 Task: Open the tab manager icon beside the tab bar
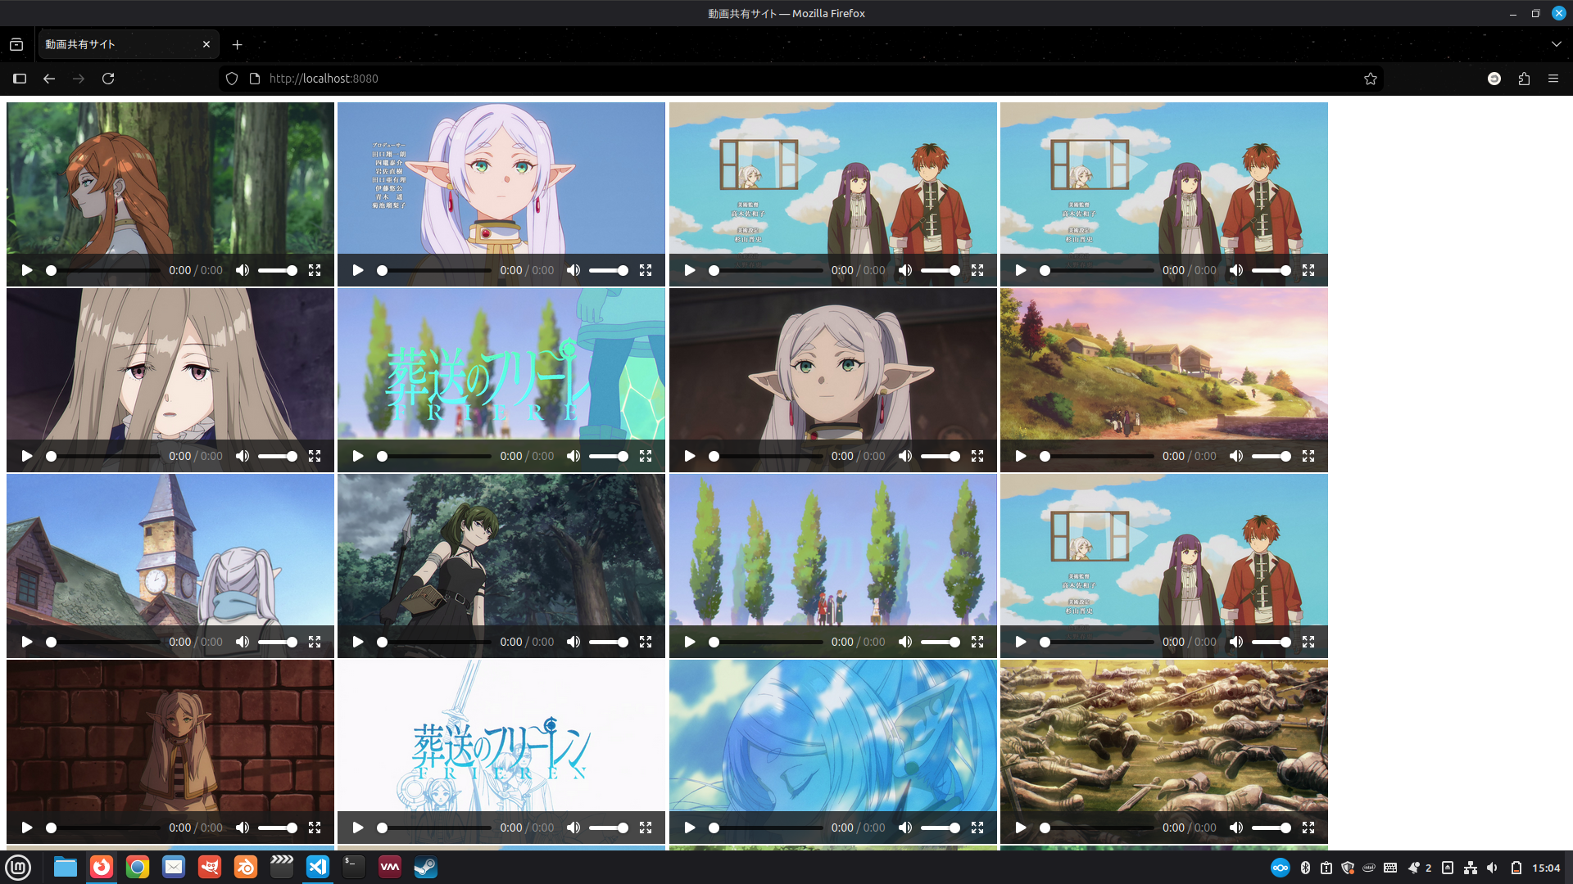click(x=16, y=44)
